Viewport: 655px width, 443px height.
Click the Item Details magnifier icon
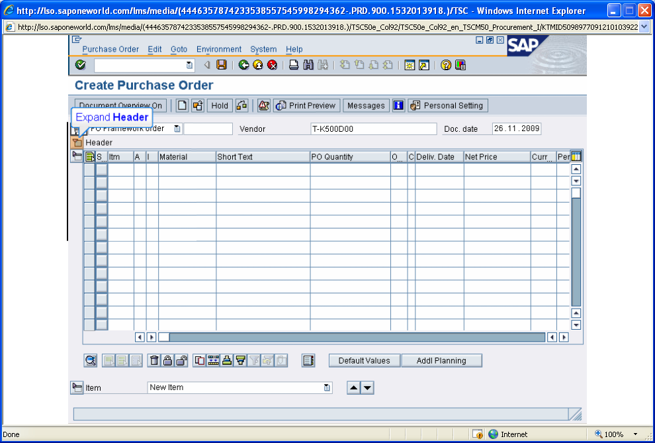pyautogui.click(x=91, y=360)
